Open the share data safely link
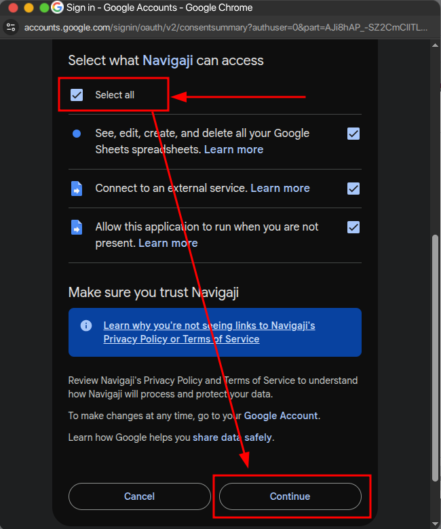441x529 pixels. [x=232, y=437]
